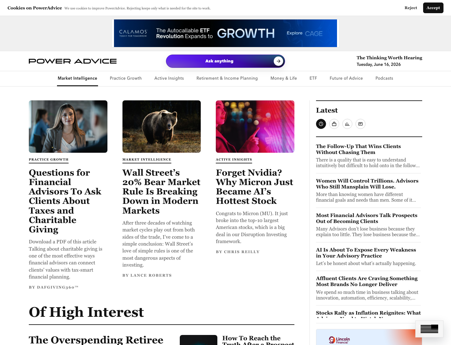
Task: Open the Market Intelligence tab
Action: point(77,78)
